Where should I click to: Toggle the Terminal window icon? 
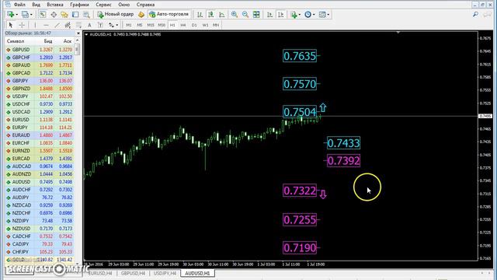[x=75, y=14]
